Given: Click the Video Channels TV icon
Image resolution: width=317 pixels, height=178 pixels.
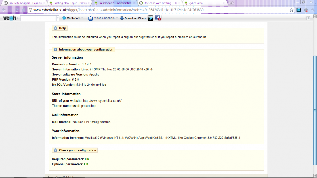Looking at the screenshot, I should 91,18.
